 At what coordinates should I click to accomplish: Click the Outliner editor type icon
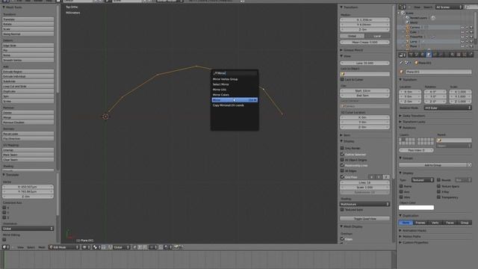(x=403, y=7)
